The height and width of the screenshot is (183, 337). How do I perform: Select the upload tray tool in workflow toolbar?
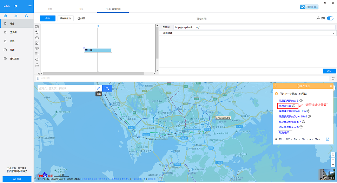point(37,38)
